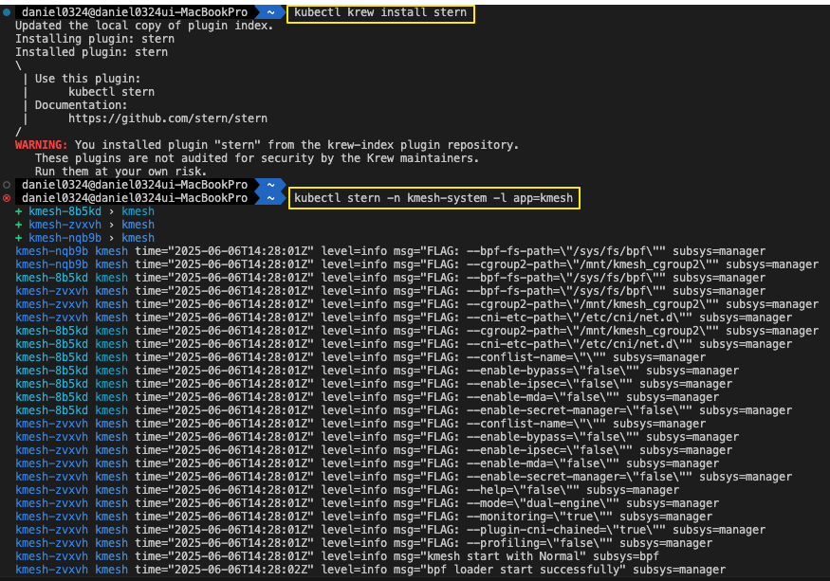
Task: Click the --plugin-cni-chained=true log line
Action: point(390,529)
